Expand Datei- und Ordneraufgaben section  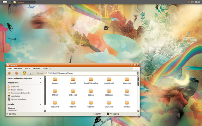(x=41, y=78)
